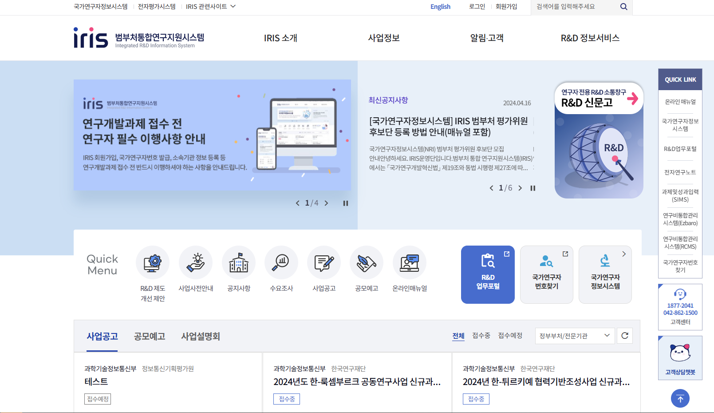Open 연구비통합관리시스템(RCMS) quick link
The image size is (714, 413).
point(680,243)
